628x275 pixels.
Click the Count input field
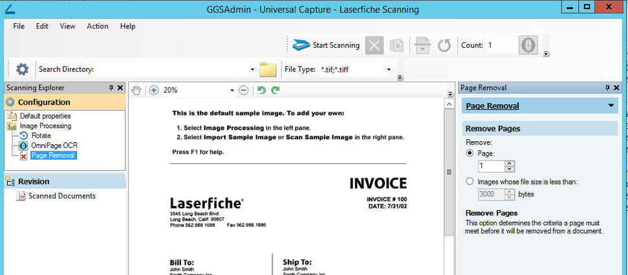coord(500,45)
